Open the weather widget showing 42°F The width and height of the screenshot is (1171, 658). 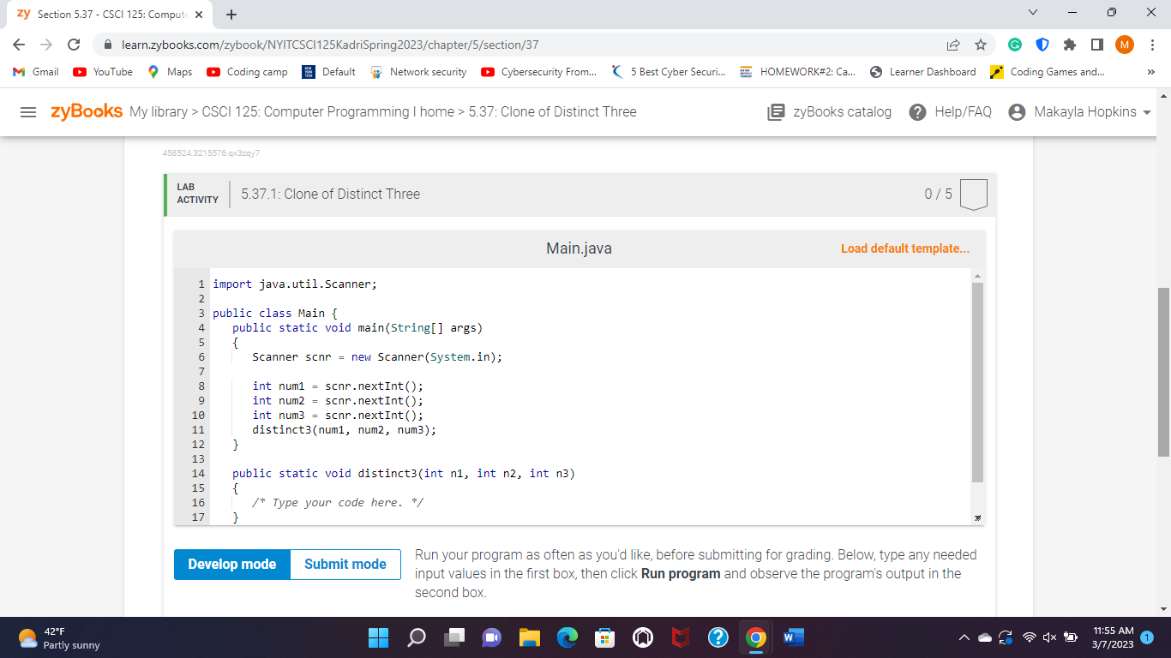(x=60, y=637)
